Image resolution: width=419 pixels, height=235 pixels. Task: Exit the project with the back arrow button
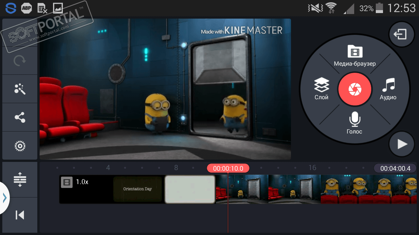pos(402,34)
